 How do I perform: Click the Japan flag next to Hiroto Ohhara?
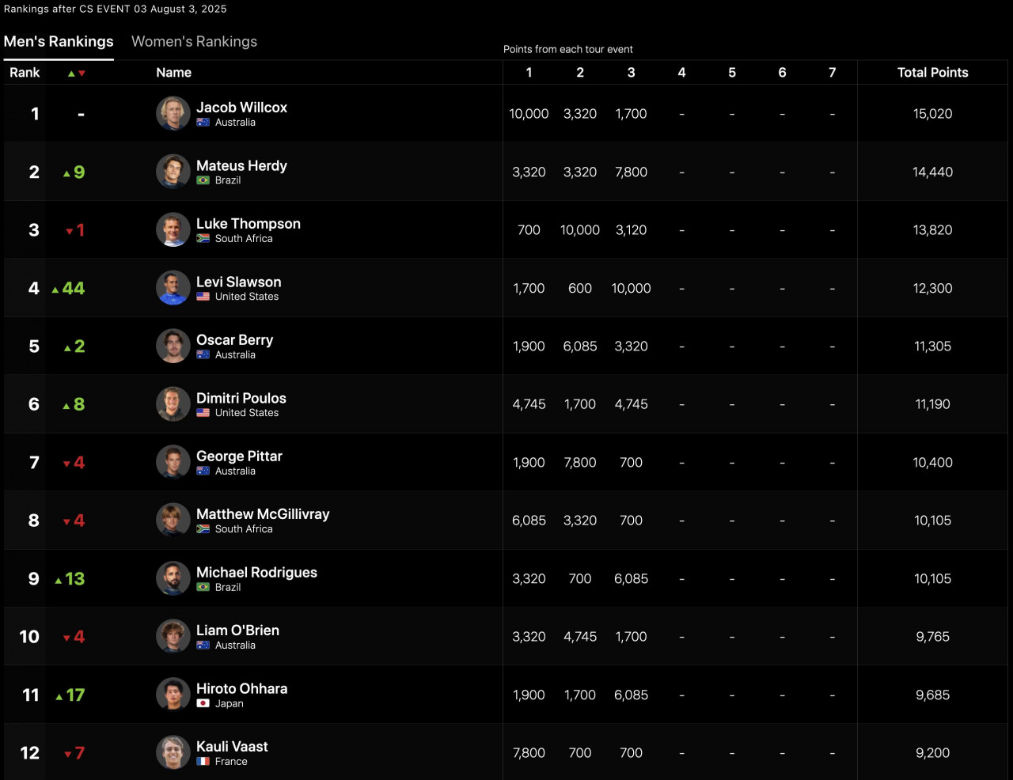pos(203,703)
